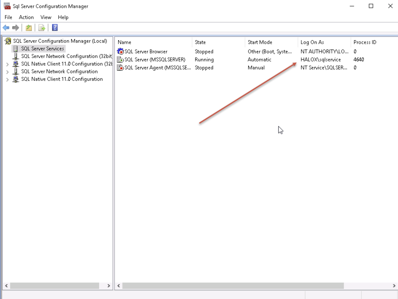Click the NT AUTHORITY\LO... log on cell

coord(324,52)
